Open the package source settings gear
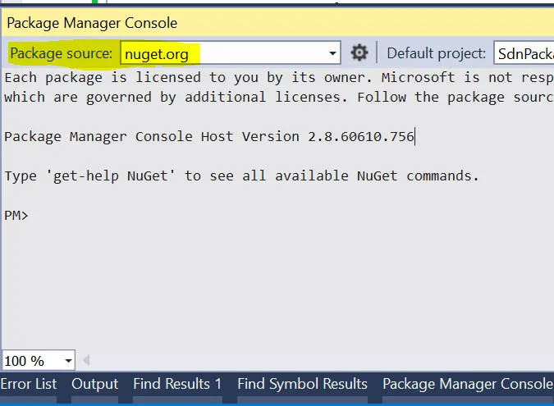The width and height of the screenshot is (554, 406). [x=359, y=53]
